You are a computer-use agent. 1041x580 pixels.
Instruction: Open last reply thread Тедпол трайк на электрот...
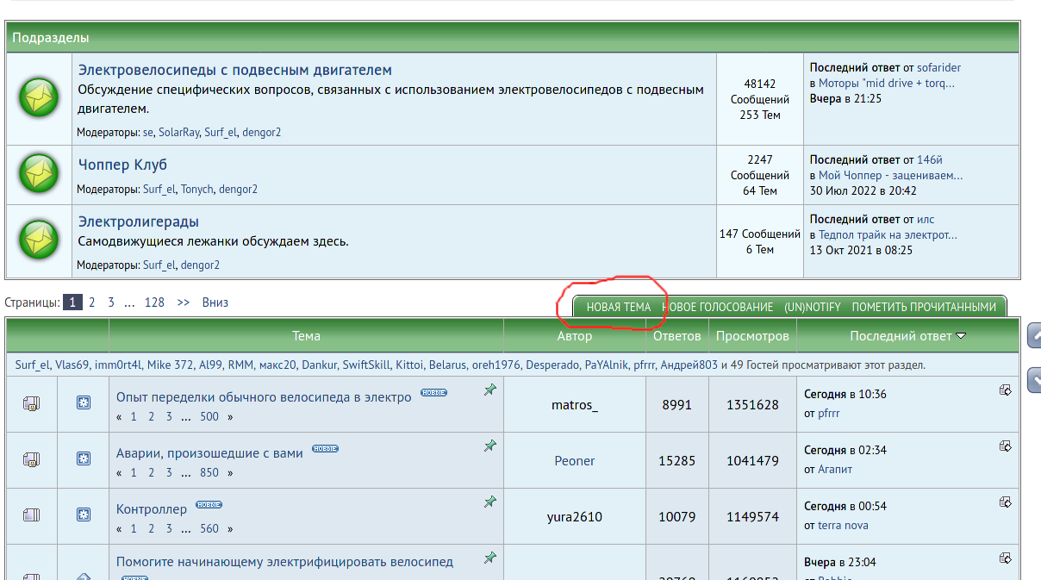tap(888, 234)
